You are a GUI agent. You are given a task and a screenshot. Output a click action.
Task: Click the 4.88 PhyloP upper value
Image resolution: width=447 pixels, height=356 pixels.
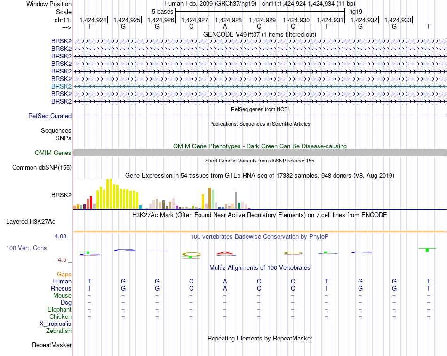pyautogui.click(x=60, y=236)
